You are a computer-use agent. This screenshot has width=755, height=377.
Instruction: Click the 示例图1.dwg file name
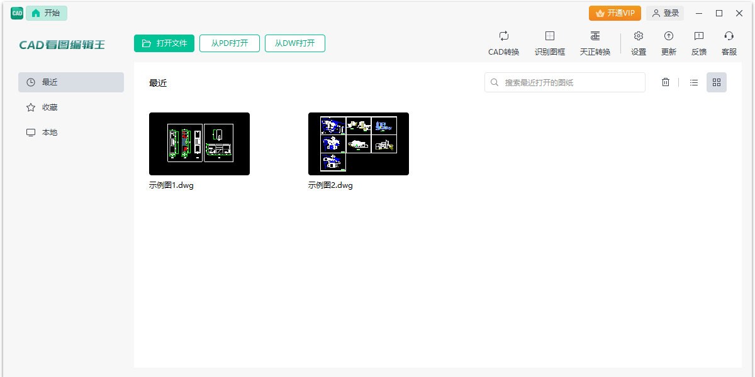point(171,185)
